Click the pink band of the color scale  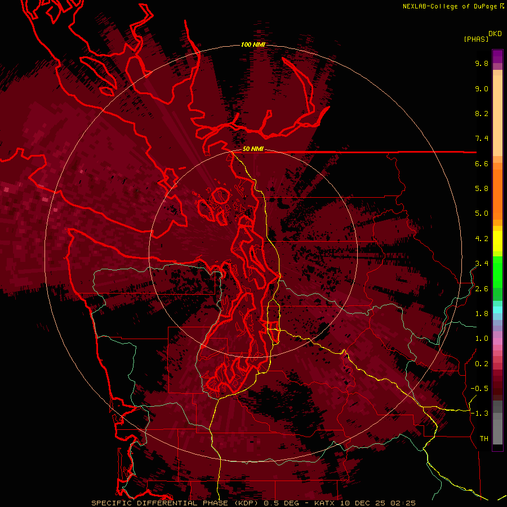(497, 341)
